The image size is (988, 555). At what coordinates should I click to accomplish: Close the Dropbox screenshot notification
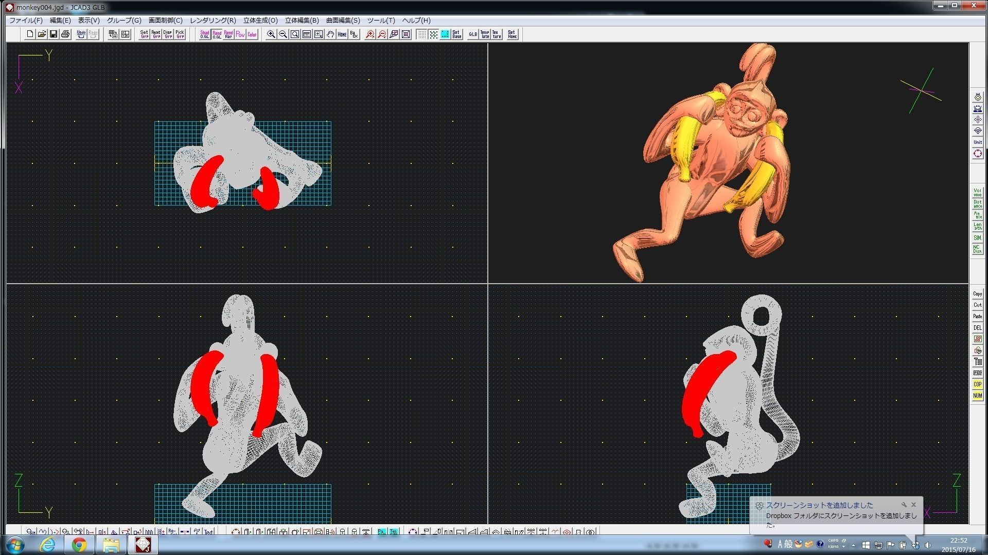point(913,505)
